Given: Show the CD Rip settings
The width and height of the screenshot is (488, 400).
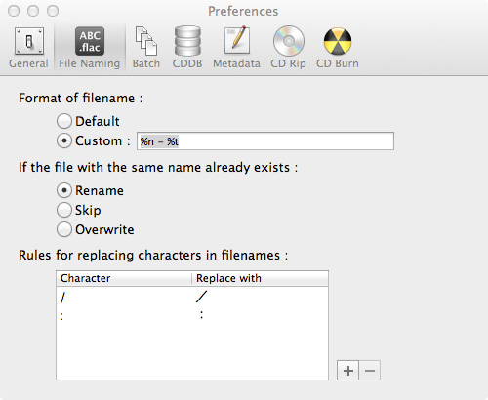Looking at the screenshot, I should 288,47.
